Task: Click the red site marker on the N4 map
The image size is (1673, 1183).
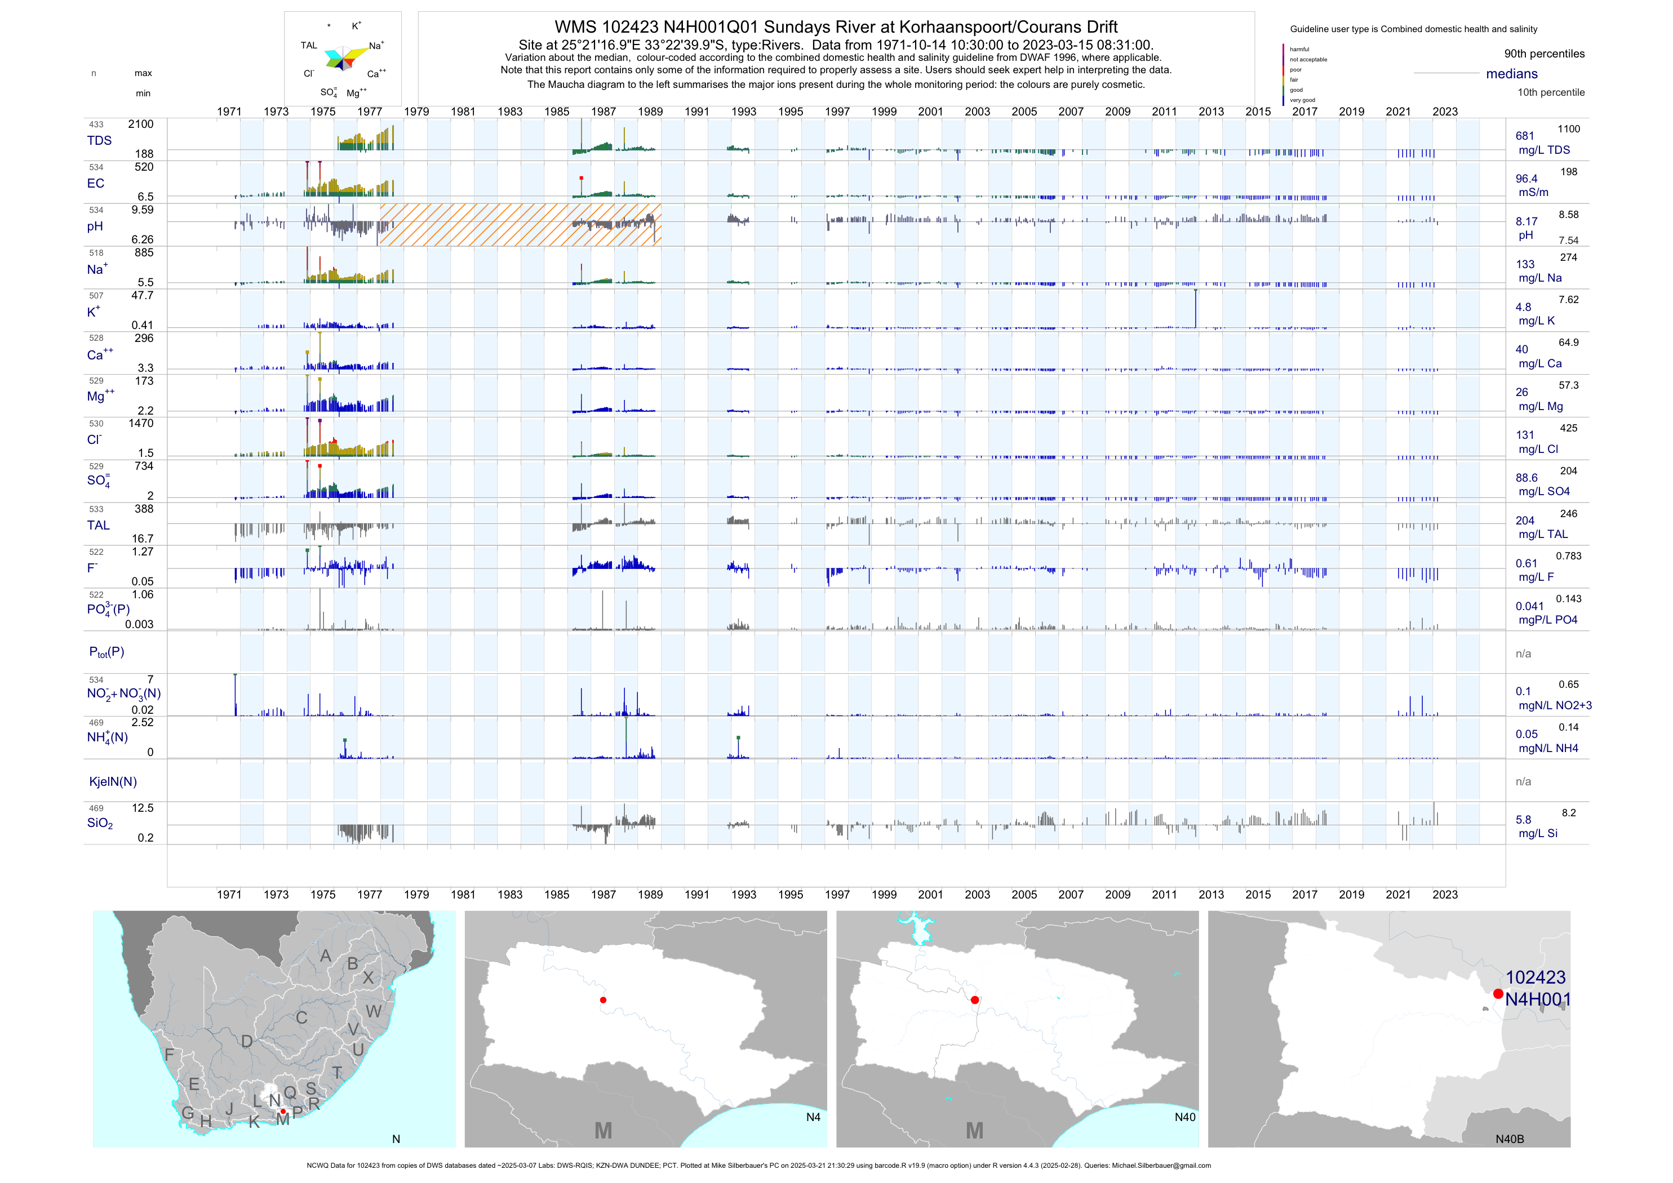Action: (602, 1000)
